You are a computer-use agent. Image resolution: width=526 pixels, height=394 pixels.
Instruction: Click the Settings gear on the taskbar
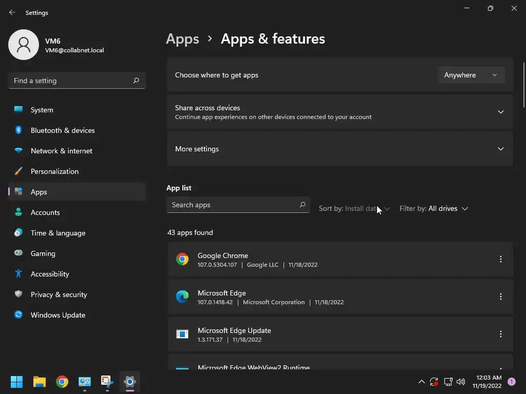tap(130, 382)
